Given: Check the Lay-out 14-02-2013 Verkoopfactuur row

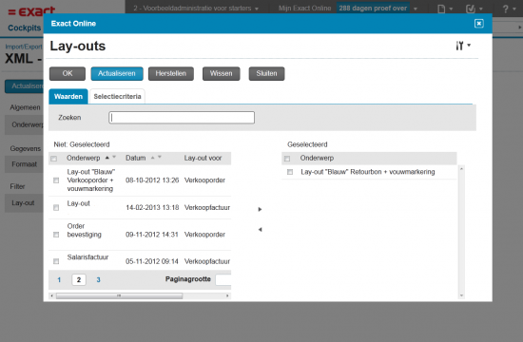Looking at the screenshot, I should click(x=56, y=208).
